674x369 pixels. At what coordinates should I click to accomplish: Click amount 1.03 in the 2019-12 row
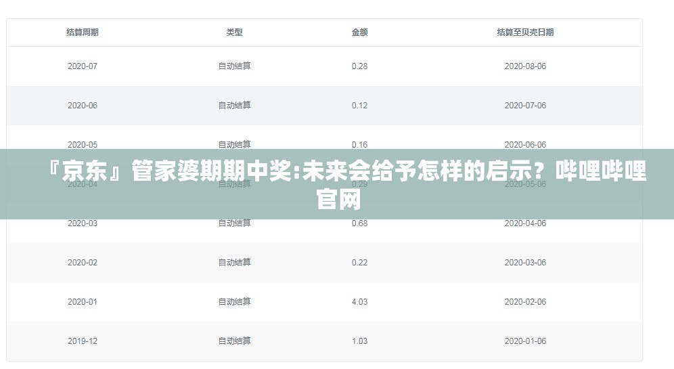359,341
